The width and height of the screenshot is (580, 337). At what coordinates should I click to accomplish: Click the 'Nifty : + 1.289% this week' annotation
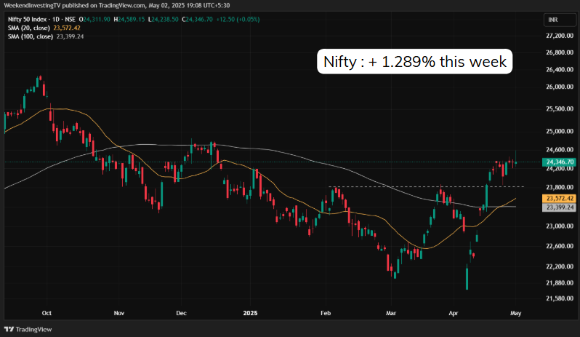point(415,61)
